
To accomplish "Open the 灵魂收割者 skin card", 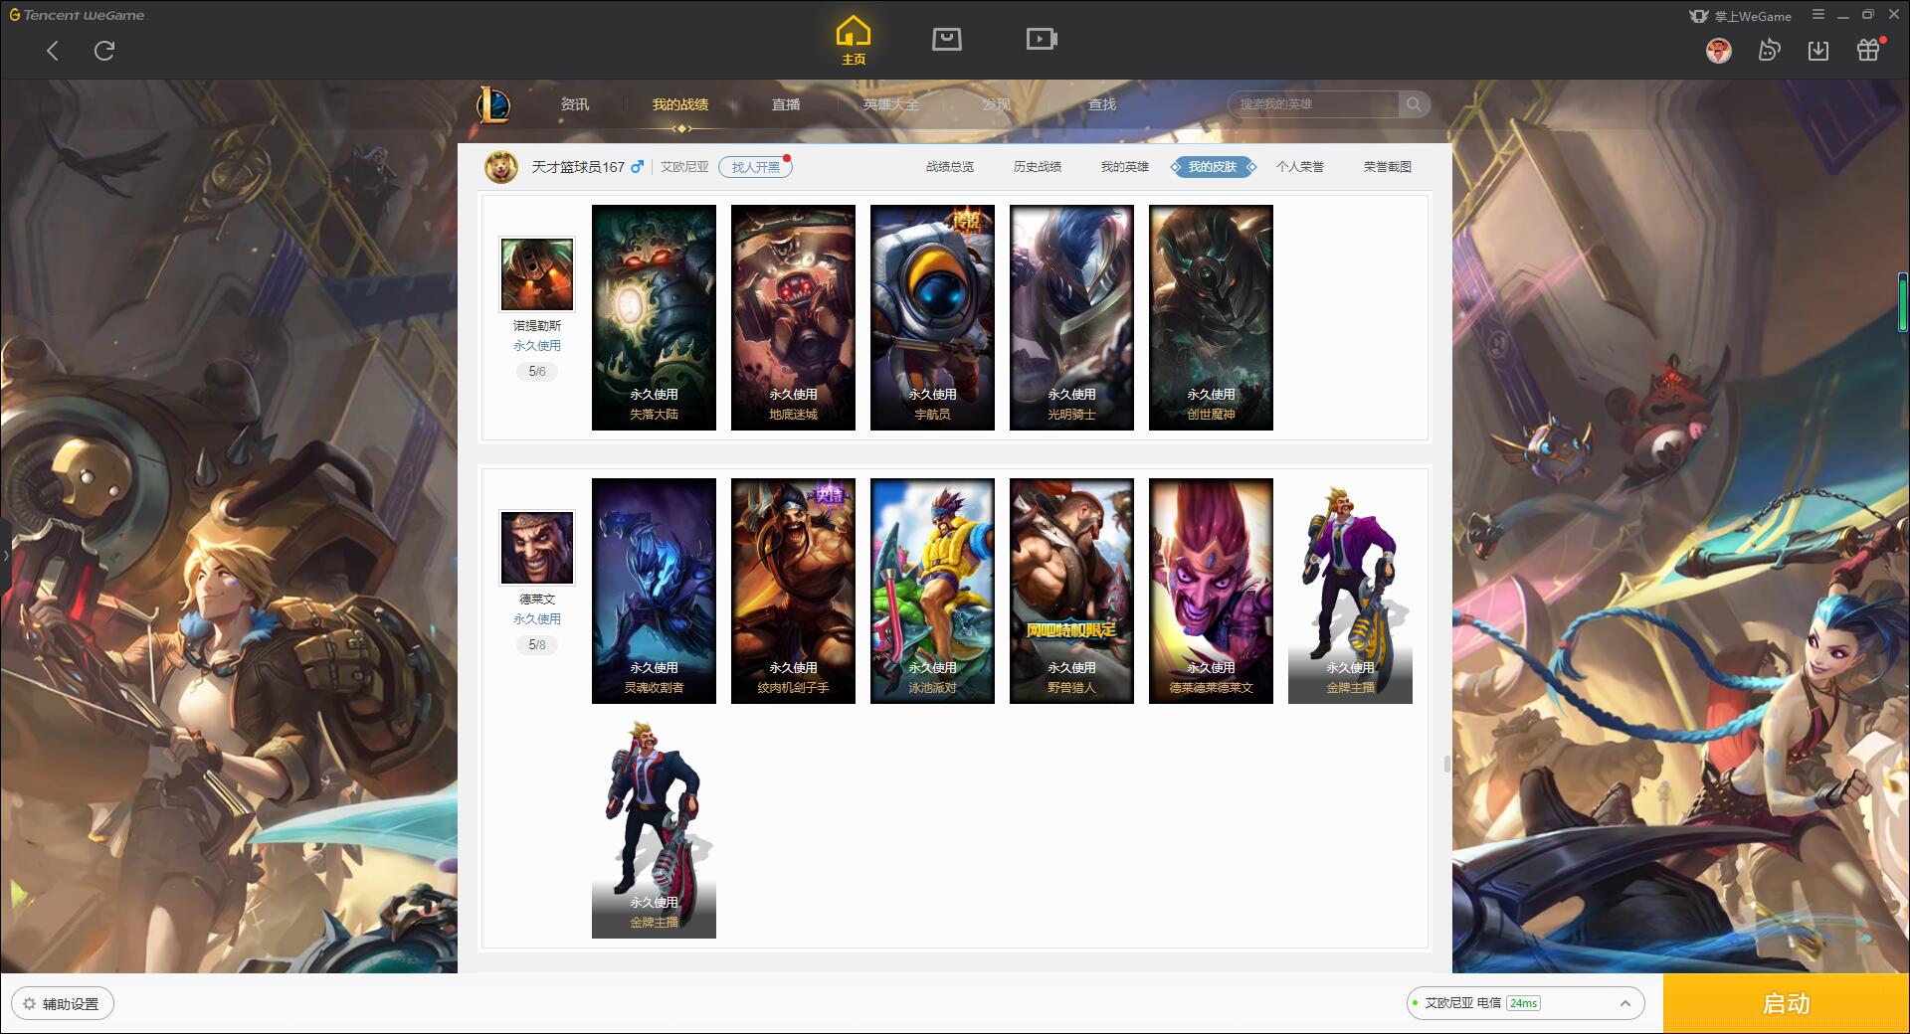I will [654, 591].
